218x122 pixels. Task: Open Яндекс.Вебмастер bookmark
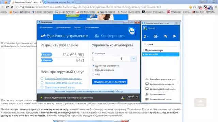tap(20, 12)
